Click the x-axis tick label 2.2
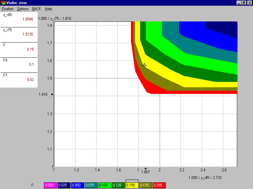Image resolution: width=253 pixels, height=189 pixels. coord(182,170)
